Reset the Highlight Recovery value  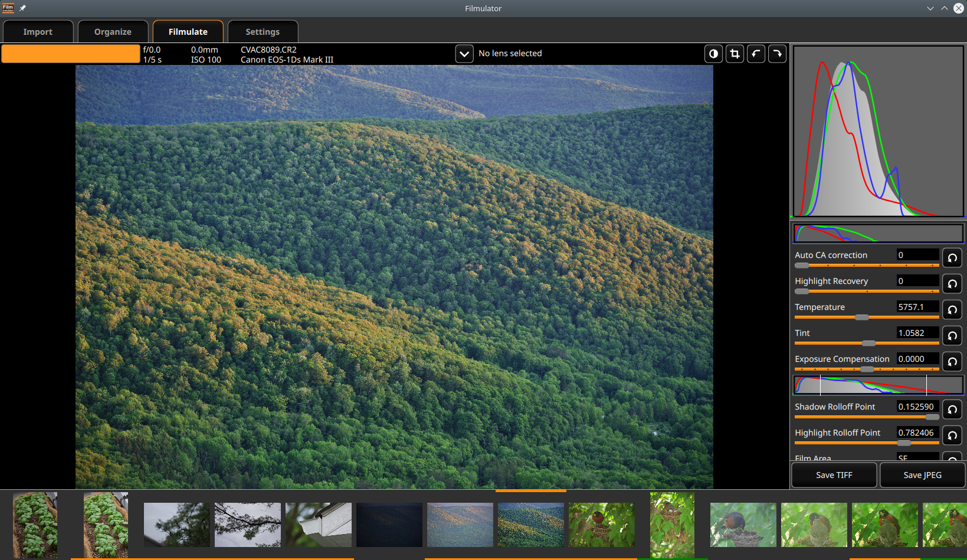pos(952,283)
